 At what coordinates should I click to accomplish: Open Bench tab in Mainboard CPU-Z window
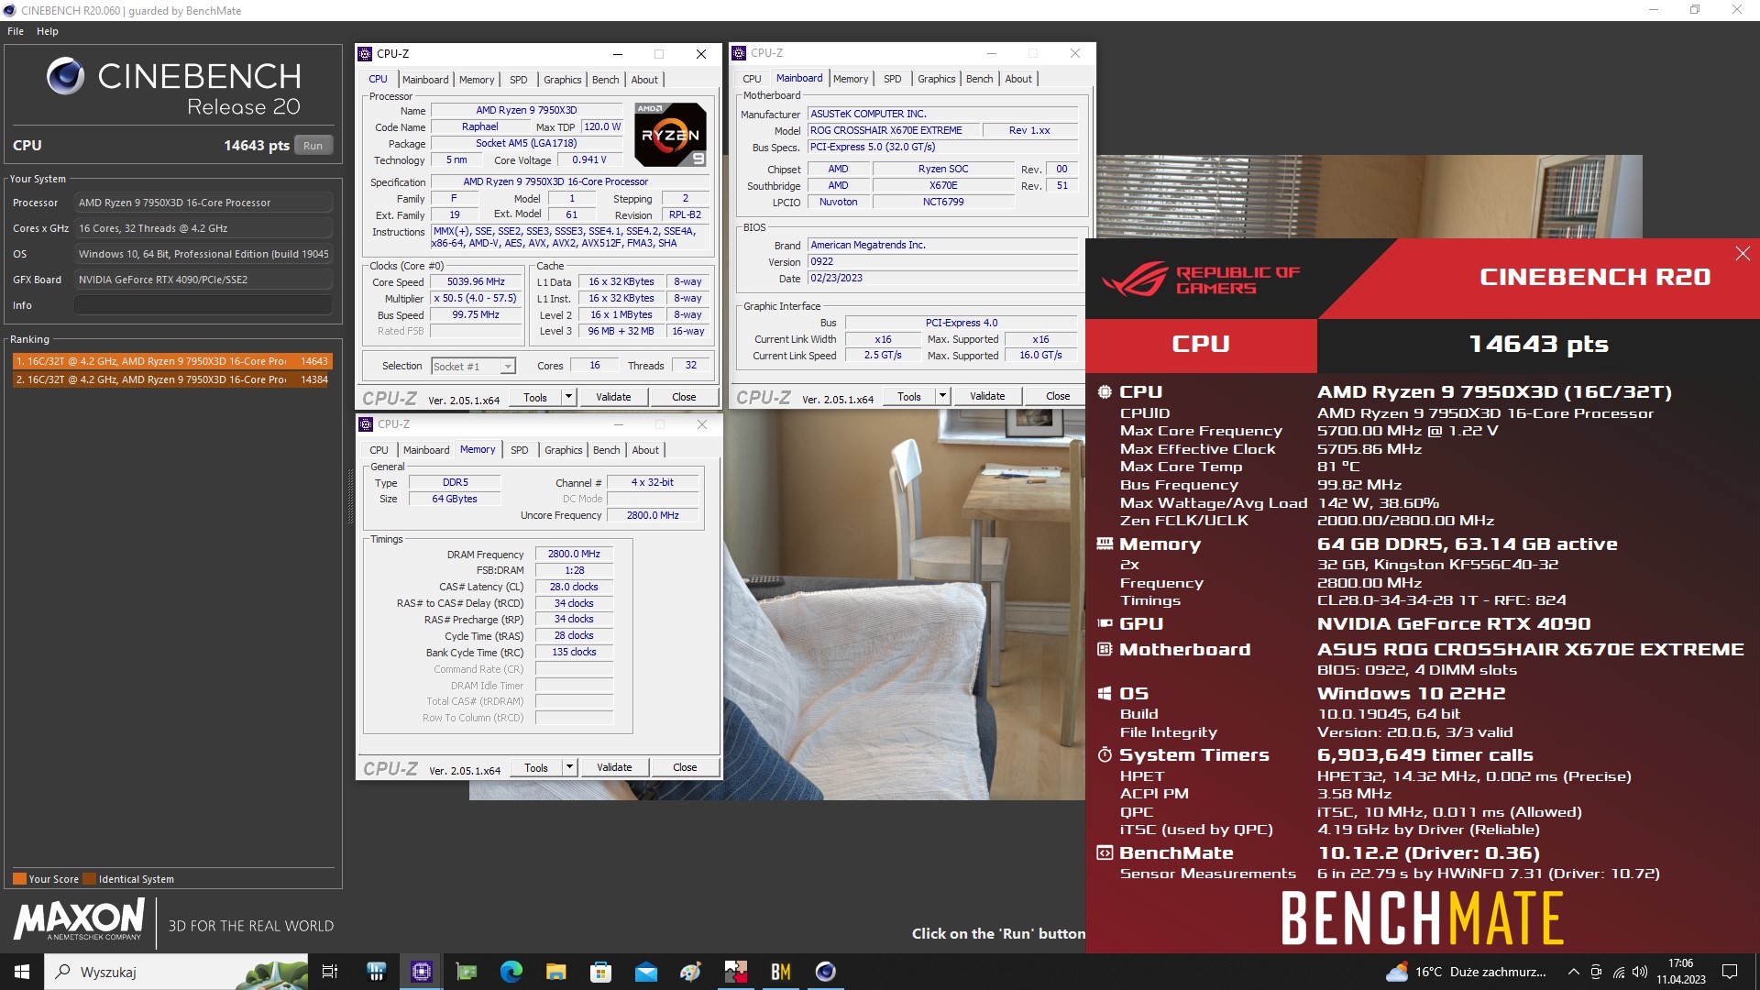[x=979, y=79]
